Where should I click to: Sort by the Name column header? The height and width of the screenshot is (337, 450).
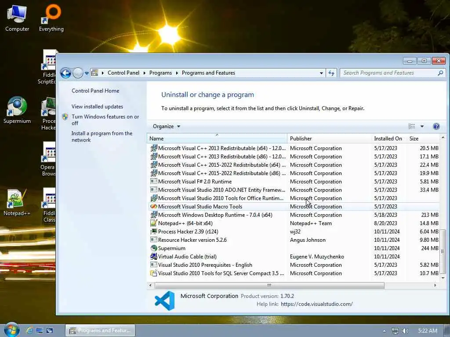[x=217, y=138]
